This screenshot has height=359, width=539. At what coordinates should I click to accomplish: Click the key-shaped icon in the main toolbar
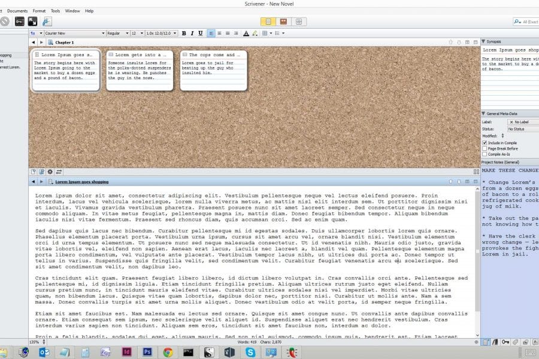[20, 22]
